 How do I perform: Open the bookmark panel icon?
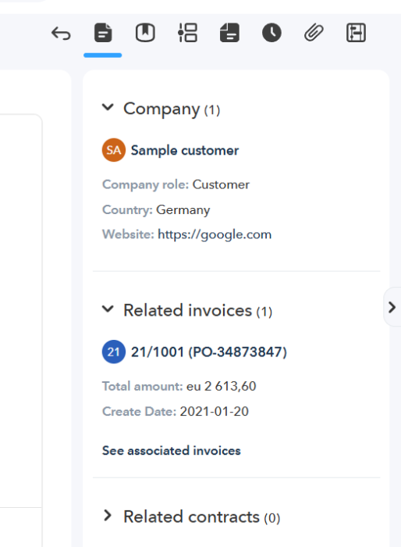coord(145,33)
